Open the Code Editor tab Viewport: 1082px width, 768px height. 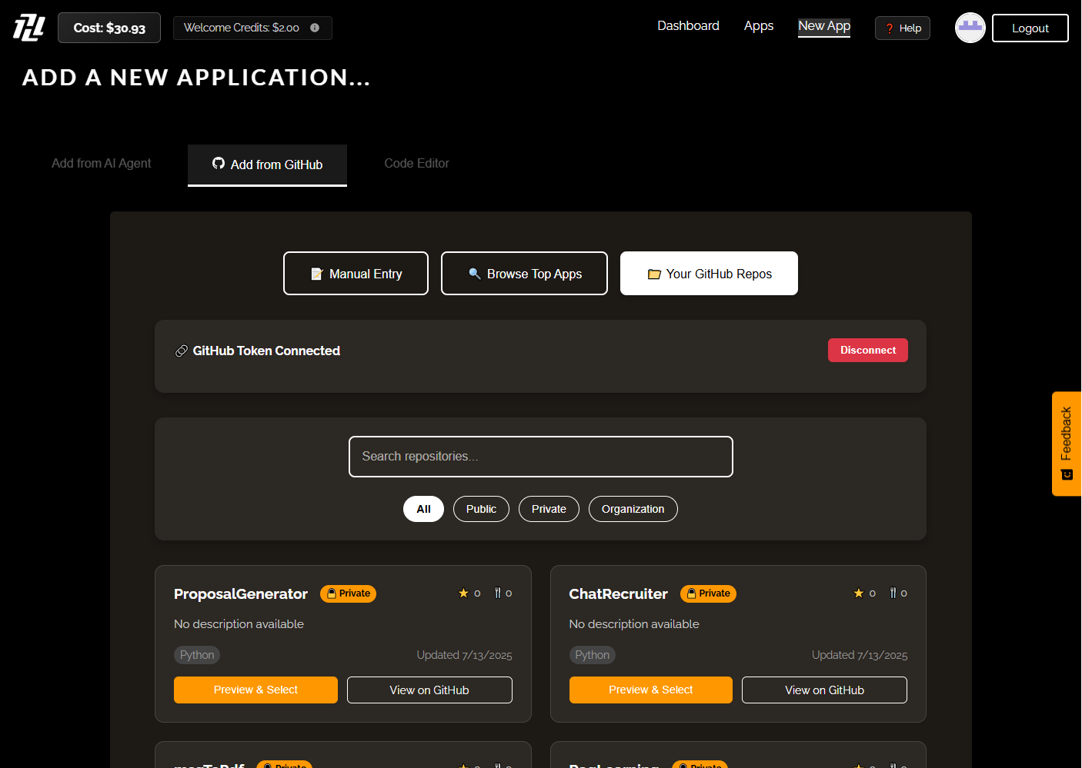(416, 163)
